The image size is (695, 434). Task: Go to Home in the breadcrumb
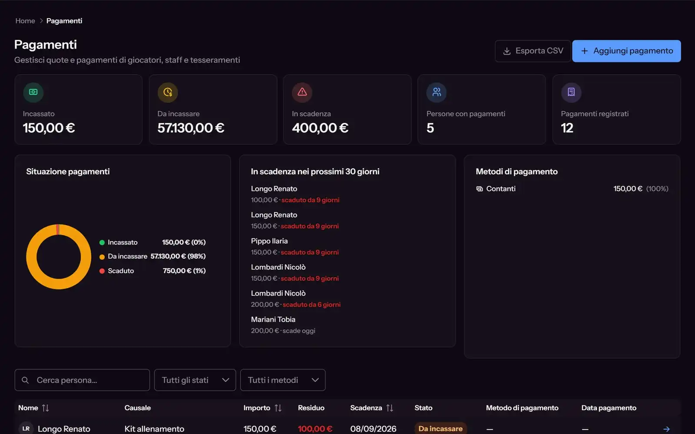point(25,21)
